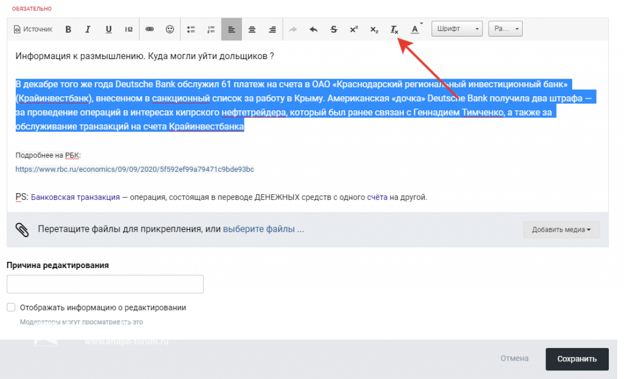This screenshot has height=379, width=624.
Task: Click the paperclip attachment icon
Action: [23, 230]
